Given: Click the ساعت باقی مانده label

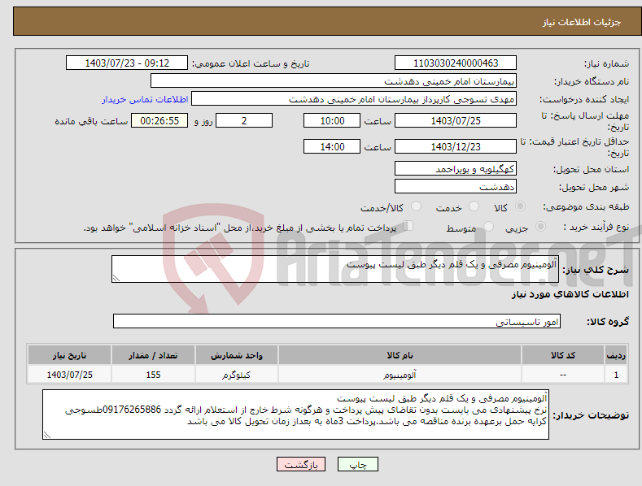Looking at the screenshot, I should click(x=91, y=121).
